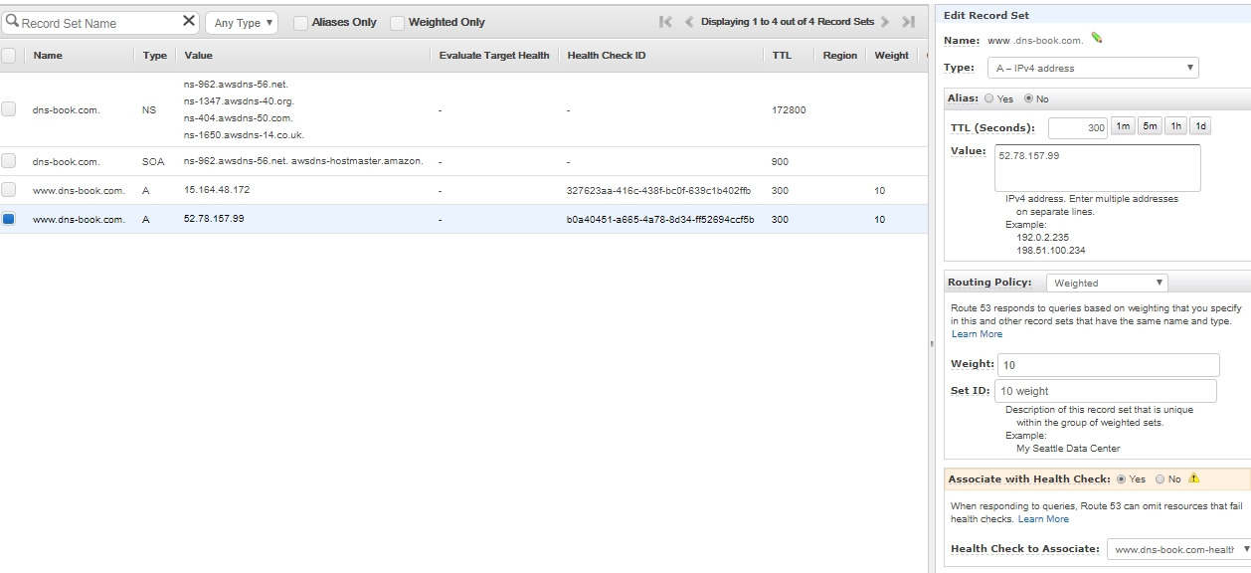Click the search magnifier icon
Viewport: 1251px width, 573px height.
12,22
